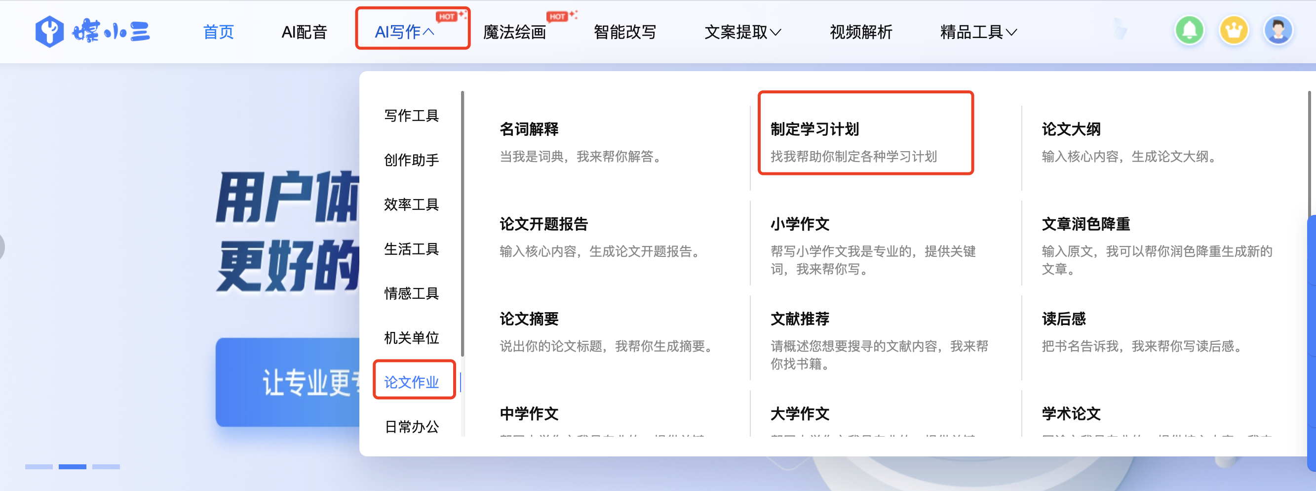The image size is (1316, 491).
Task: Open the 中学作文 tool
Action: click(529, 414)
